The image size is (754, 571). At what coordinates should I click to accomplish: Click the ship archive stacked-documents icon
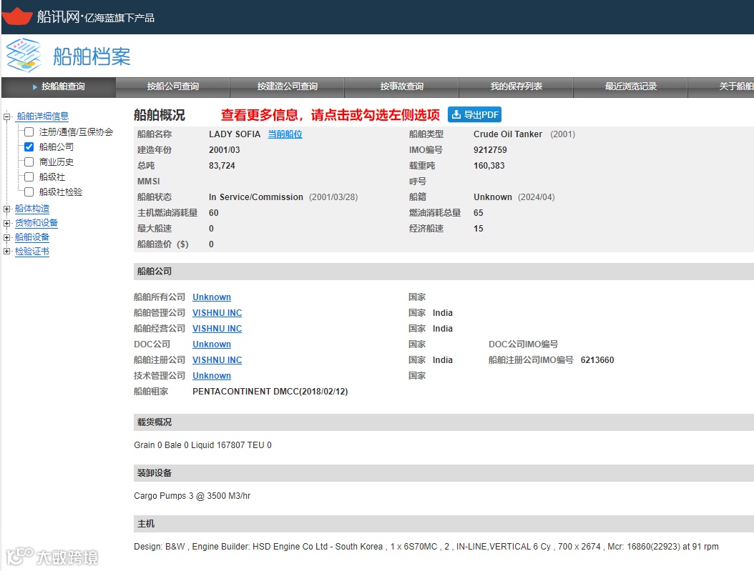coord(24,55)
